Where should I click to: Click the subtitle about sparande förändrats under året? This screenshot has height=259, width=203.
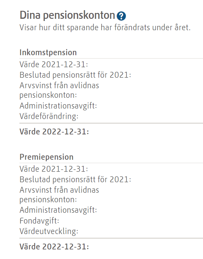[x=105, y=27]
